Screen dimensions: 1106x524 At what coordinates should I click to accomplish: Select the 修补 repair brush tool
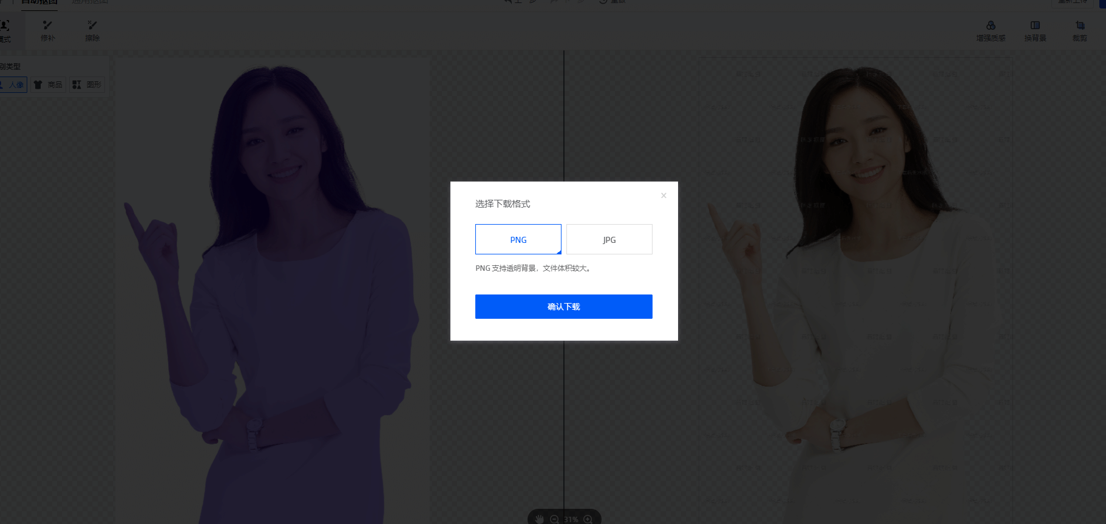(48, 30)
